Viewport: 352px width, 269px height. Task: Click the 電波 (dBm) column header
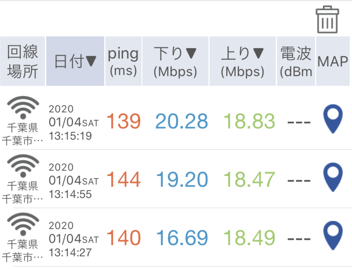tap(296, 61)
